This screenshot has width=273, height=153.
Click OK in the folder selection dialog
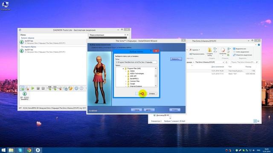[140, 93]
